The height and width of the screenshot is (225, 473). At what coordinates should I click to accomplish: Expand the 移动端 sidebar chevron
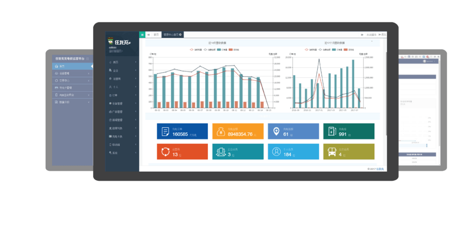pyautogui.click(x=136, y=145)
